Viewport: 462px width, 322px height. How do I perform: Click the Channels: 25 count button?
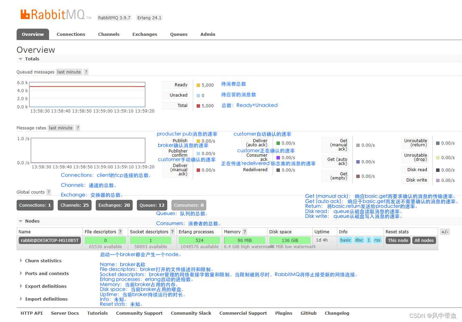coord(75,205)
